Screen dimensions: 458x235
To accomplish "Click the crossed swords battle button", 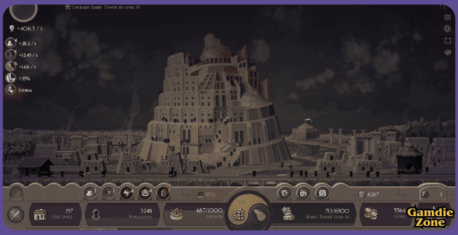I will coord(16,215).
